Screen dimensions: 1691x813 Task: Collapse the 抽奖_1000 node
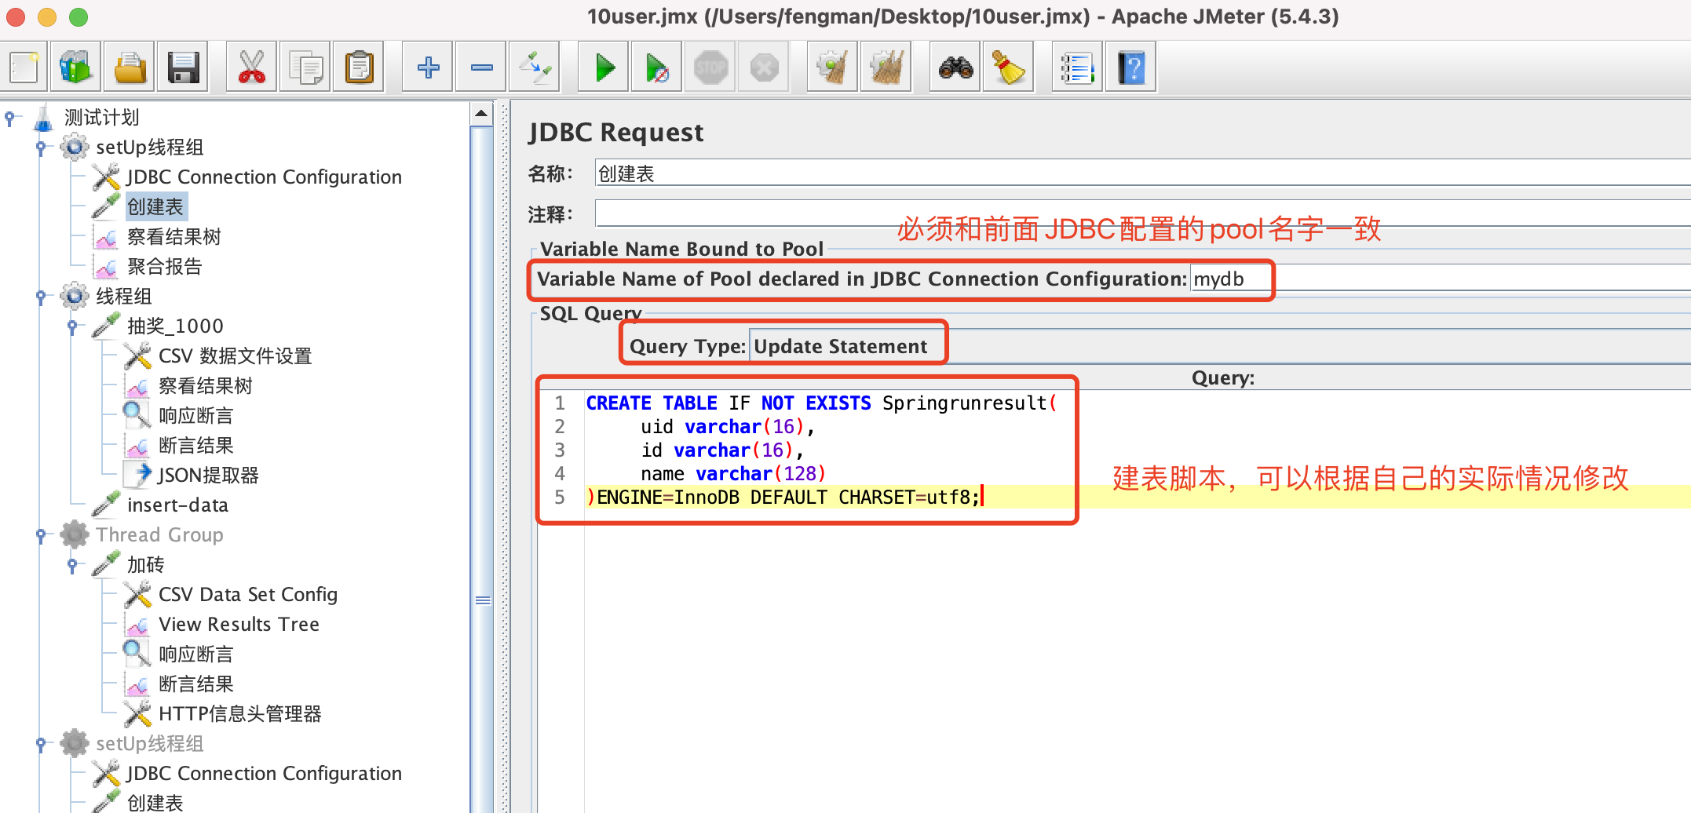[x=72, y=327]
